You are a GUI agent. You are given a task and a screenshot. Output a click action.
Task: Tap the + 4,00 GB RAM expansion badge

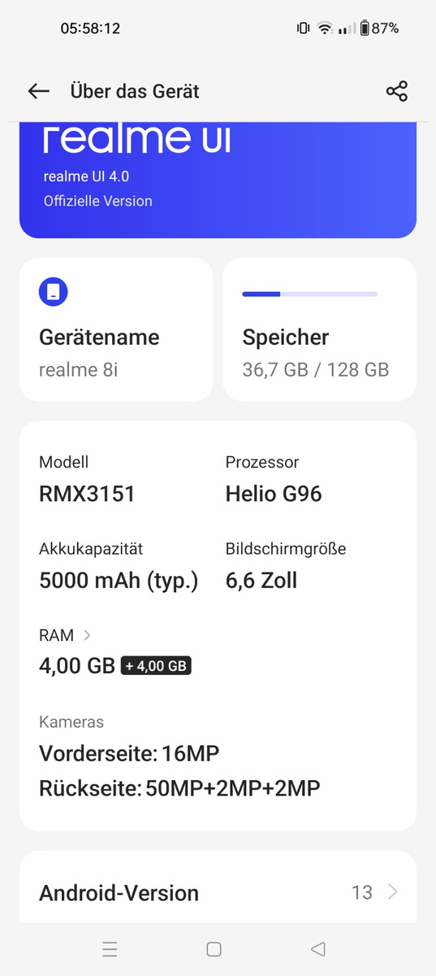click(156, 666)
